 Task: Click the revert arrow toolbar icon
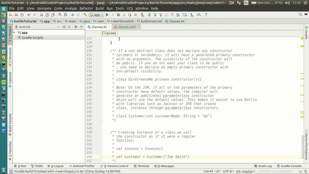pyautogui.click(x=178, y=15)
